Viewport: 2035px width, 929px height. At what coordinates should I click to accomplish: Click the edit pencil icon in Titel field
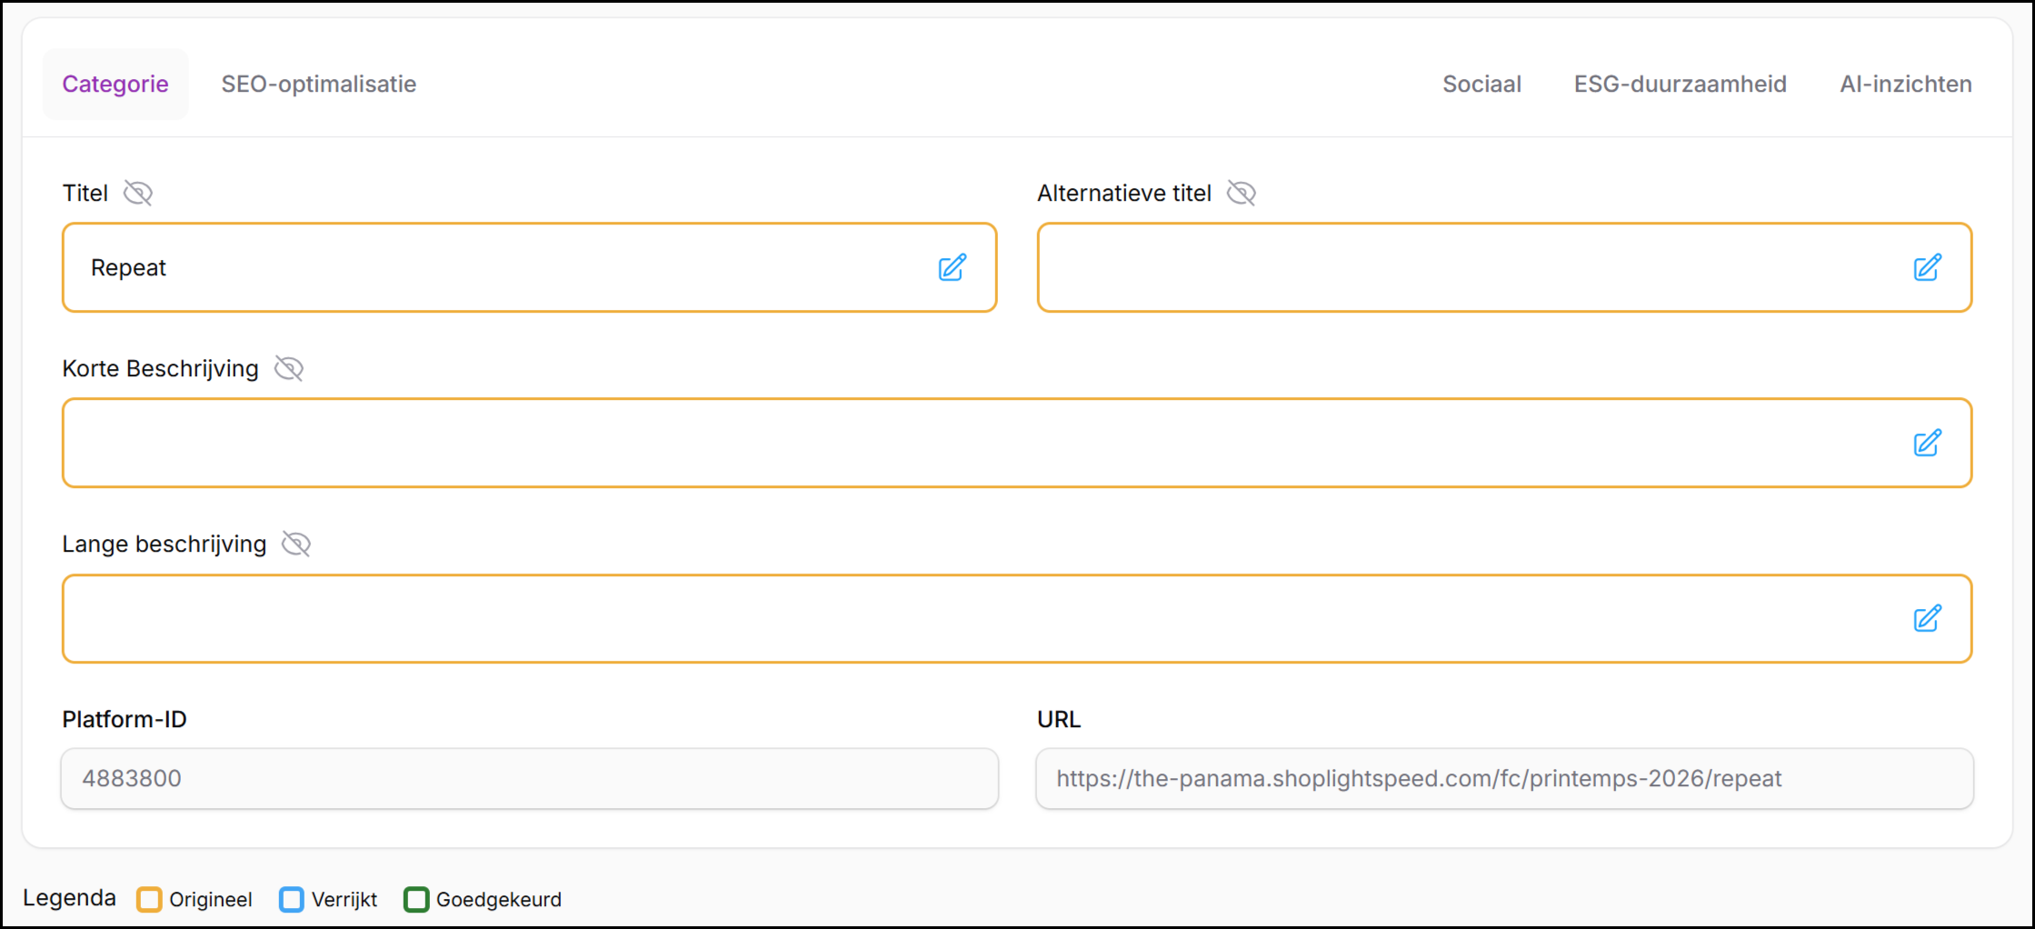[x=952, y=267]
